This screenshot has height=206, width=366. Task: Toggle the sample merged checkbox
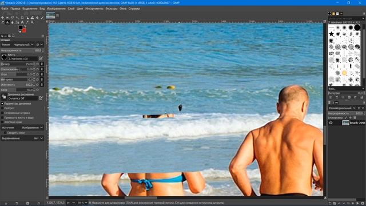[5, 133]
